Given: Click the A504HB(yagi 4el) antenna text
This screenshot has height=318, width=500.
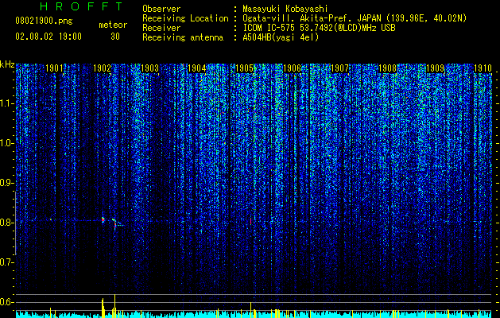Looking at the screenshot, I should [281, 37].
